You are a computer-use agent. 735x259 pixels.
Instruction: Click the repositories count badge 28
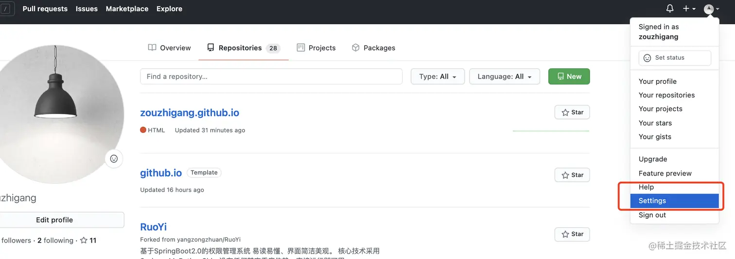273,48
